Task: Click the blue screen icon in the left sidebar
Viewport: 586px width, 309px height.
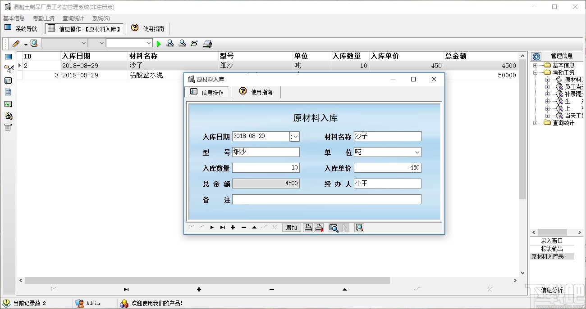Action: point(8,57)
